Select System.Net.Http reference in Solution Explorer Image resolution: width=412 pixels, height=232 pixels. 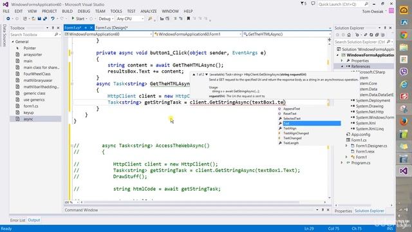(x=370, y=111)
